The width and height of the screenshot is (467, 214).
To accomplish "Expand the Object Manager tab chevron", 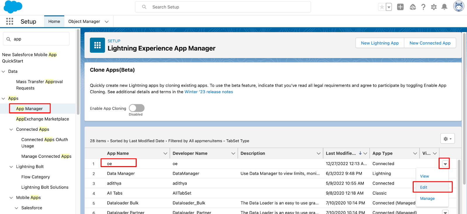I will pyautogui.click(x=107, y=22).
